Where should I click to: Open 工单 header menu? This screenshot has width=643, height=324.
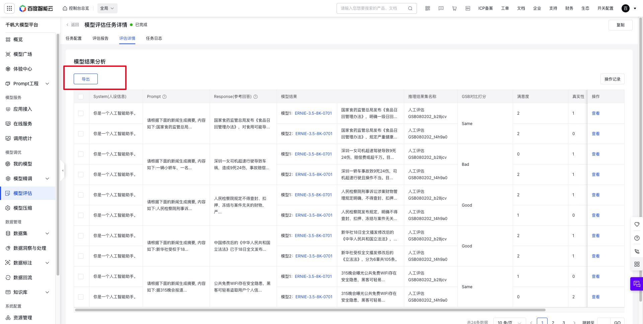tap(505, 8)
